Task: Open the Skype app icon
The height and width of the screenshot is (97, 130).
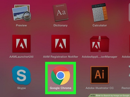Action: (x=22, y=76)
